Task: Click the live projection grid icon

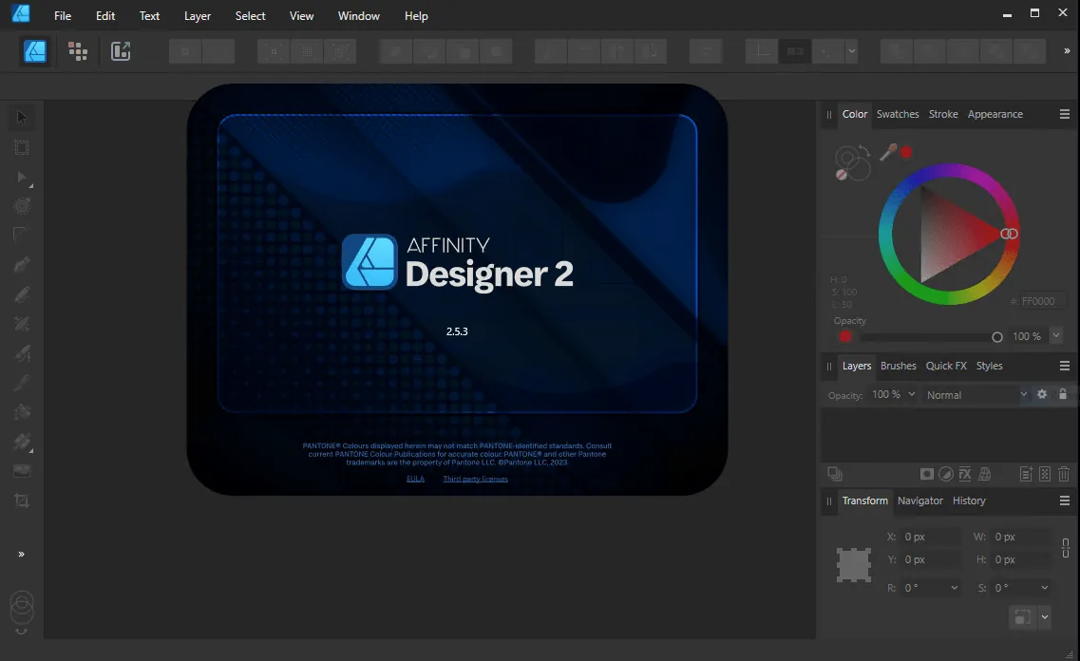Action: [985, 474]
